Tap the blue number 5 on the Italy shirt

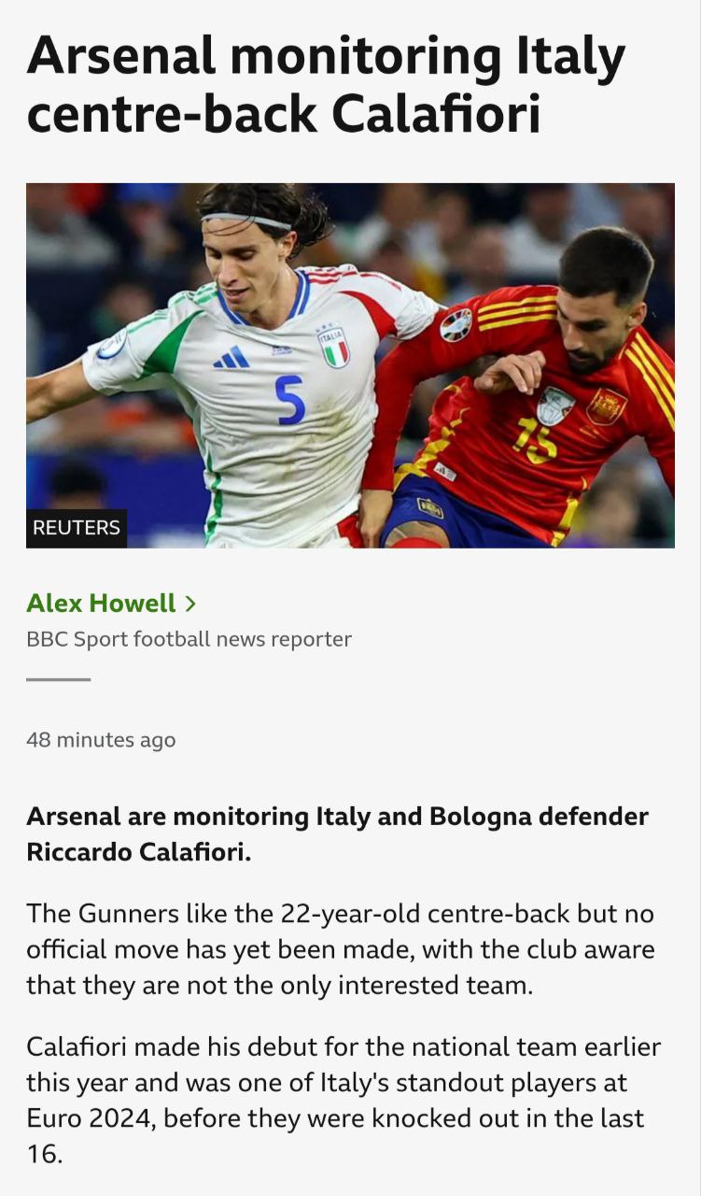click(290, 398)
